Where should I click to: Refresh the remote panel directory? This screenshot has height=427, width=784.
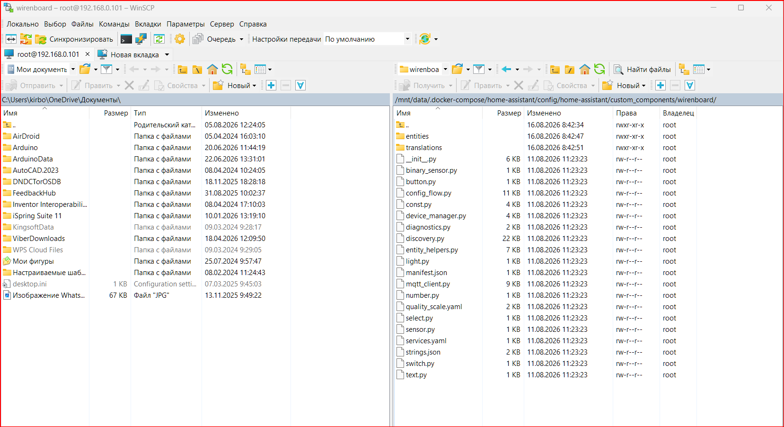[x=599, y=69]
